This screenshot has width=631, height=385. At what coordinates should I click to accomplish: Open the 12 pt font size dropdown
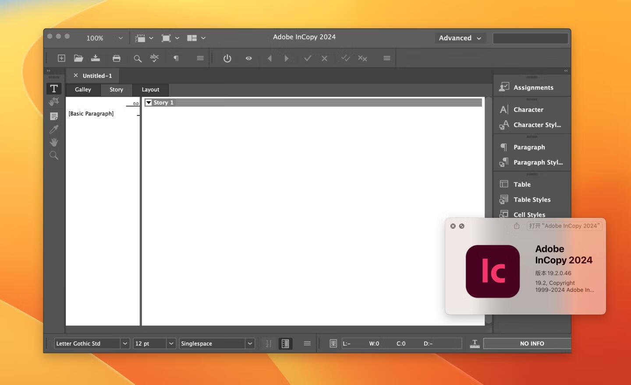(171, 344)
